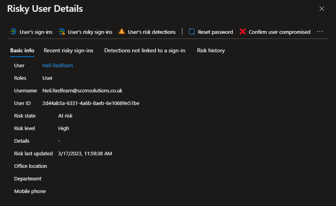Click the username email address value
336x206 pixels.
point(82,91)
